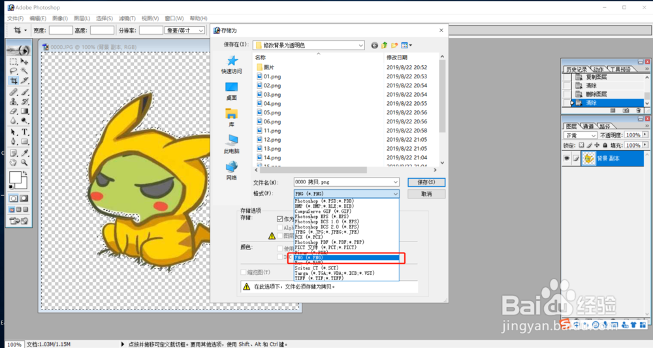Open the 图像(I) menu
This screenshot has height=348, width=653.
(x=60, y=18)
